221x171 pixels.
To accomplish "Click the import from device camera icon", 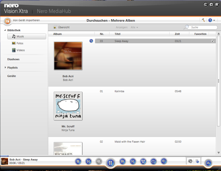I will (7, 21).
